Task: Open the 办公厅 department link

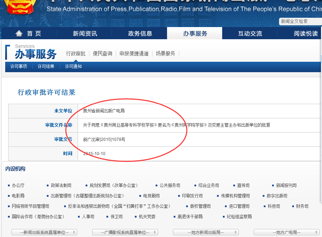Action: pos(18,185)
